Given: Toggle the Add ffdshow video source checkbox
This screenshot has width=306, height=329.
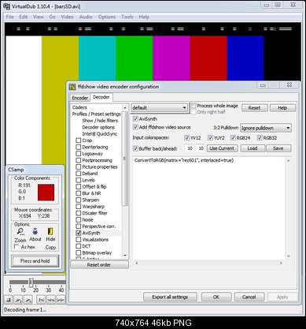Looking at the screenshot, I should [x=135, y=127].
